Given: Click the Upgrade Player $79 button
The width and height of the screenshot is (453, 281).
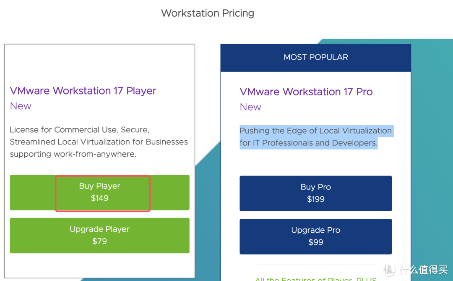Looking at the screenshot, I should (100, 235).
